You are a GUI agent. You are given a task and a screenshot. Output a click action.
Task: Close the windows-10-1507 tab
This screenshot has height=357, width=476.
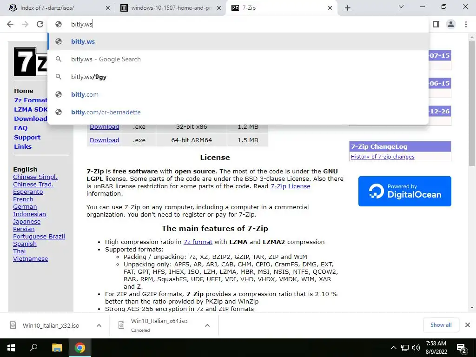219,8
